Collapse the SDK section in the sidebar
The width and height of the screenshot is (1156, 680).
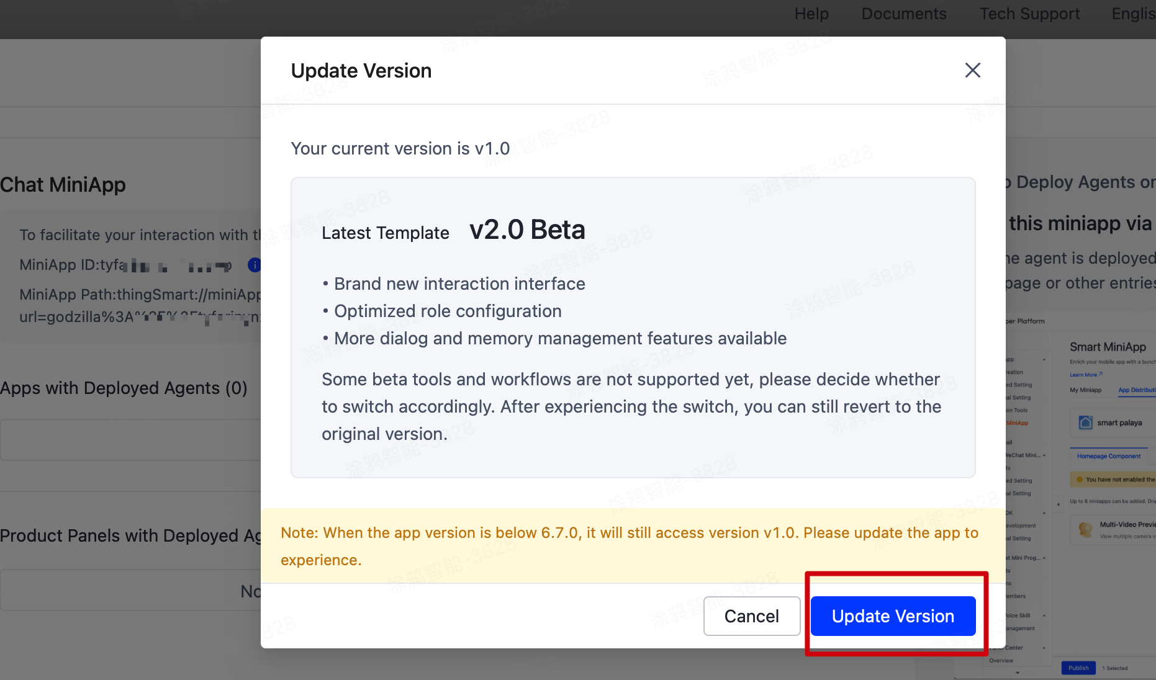click(x=1044, y=512)
